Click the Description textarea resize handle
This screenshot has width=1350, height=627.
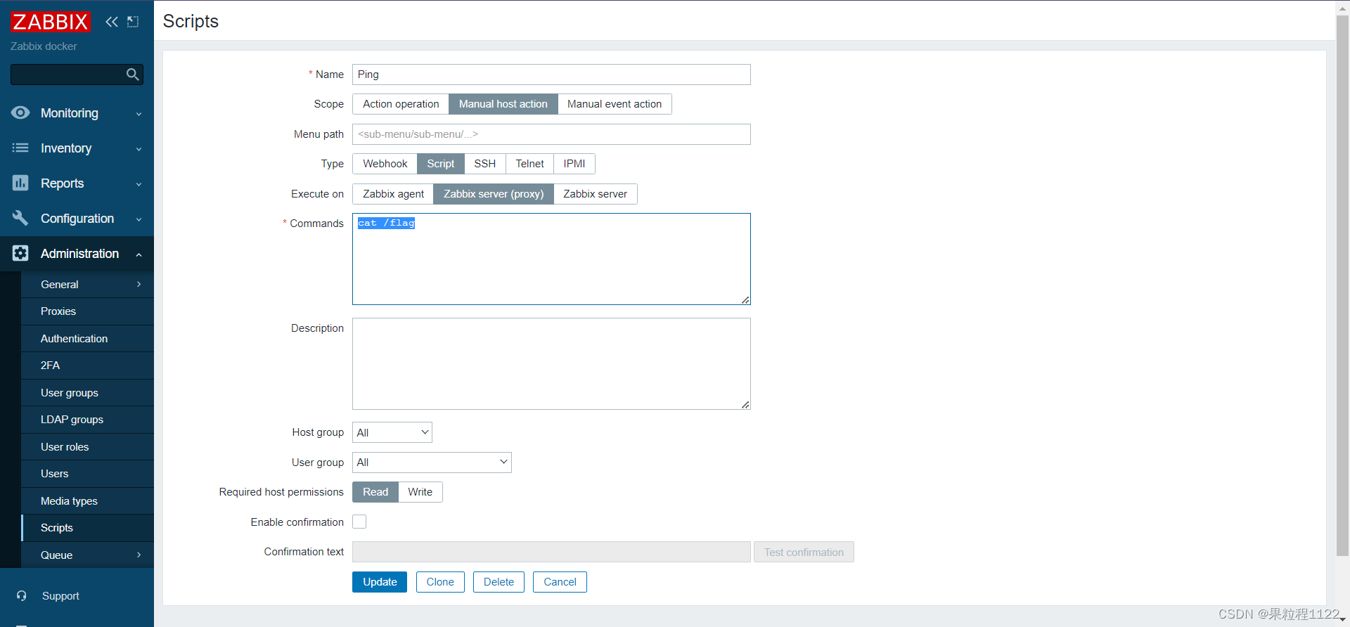[745, 405]
